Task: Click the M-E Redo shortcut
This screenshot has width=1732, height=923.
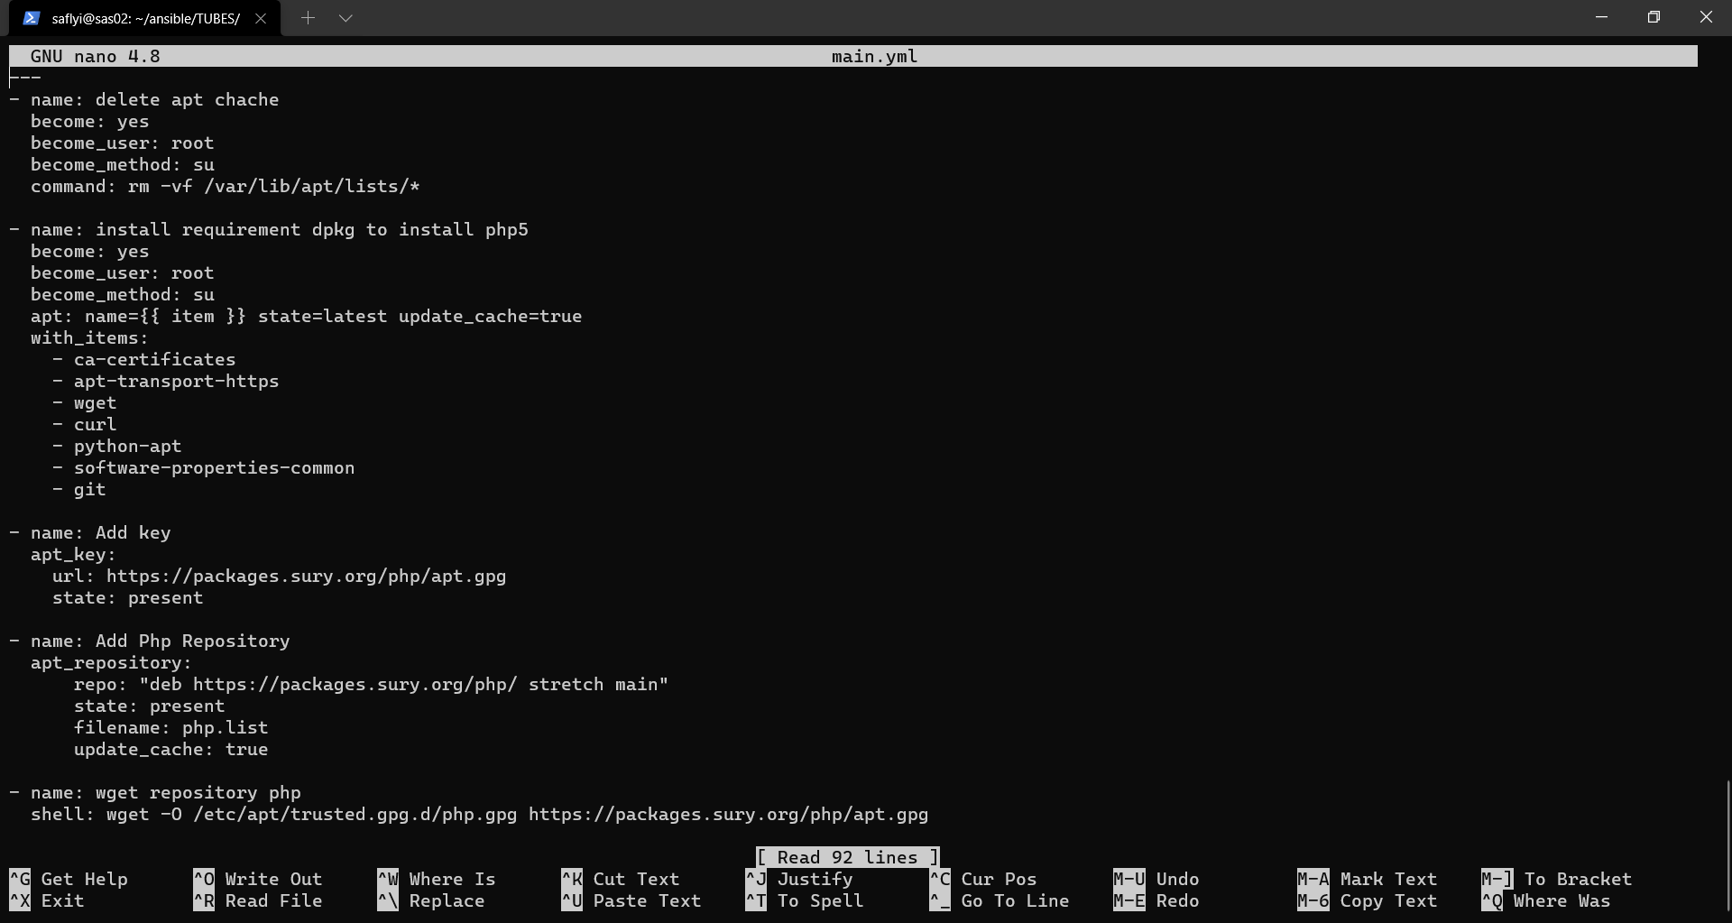Action: point(1156,900)
